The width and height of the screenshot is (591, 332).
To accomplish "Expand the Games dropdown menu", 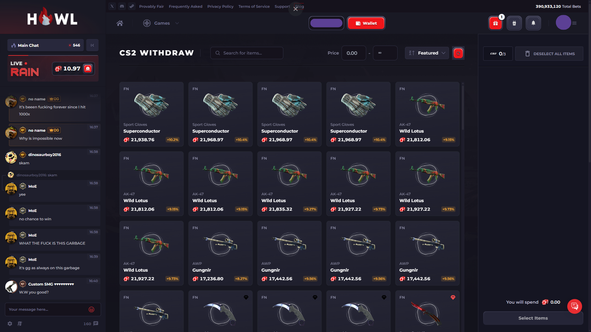I will point(161,23).
